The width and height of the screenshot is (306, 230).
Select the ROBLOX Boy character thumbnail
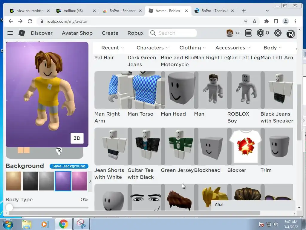pos(246,90)
